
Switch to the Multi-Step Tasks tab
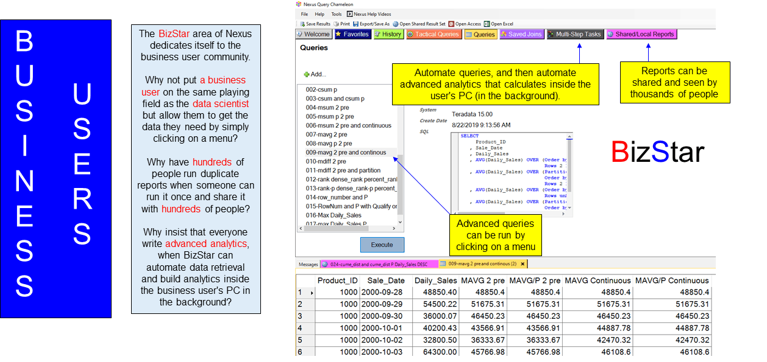click(x=574, y=35)
